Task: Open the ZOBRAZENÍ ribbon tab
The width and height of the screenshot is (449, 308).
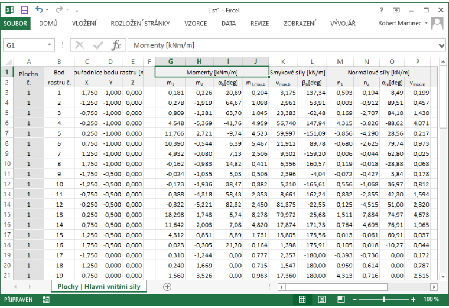Action: (300, 24)
